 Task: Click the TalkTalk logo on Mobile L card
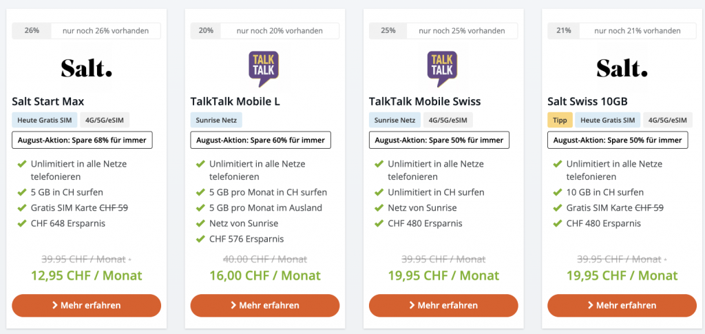[264, 68]
